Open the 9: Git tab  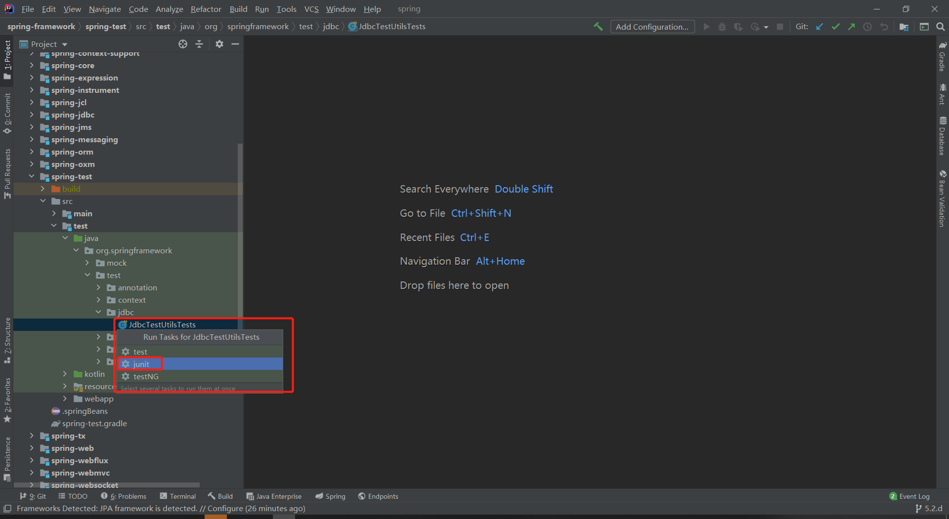(x=33, y=496)
